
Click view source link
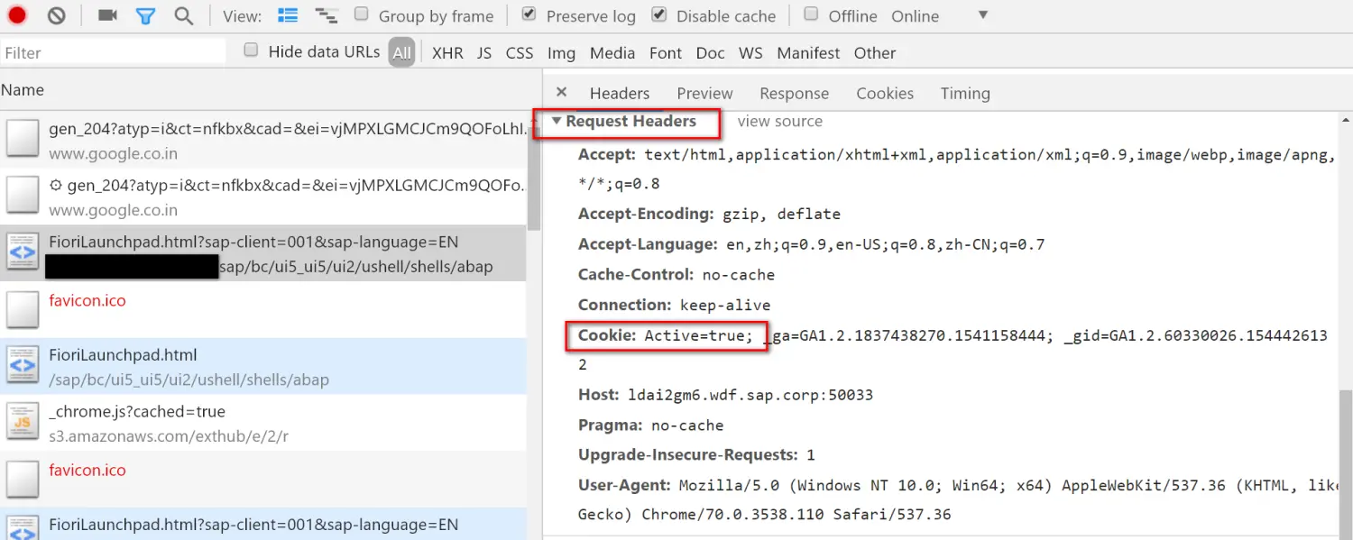coord(780,121)
